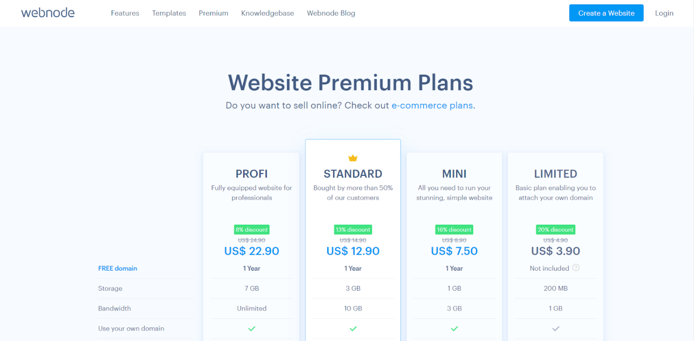Click the 8% discount badge
This screenshot has height=341, width=694.
pyautogui.click(x=252, y=230)
